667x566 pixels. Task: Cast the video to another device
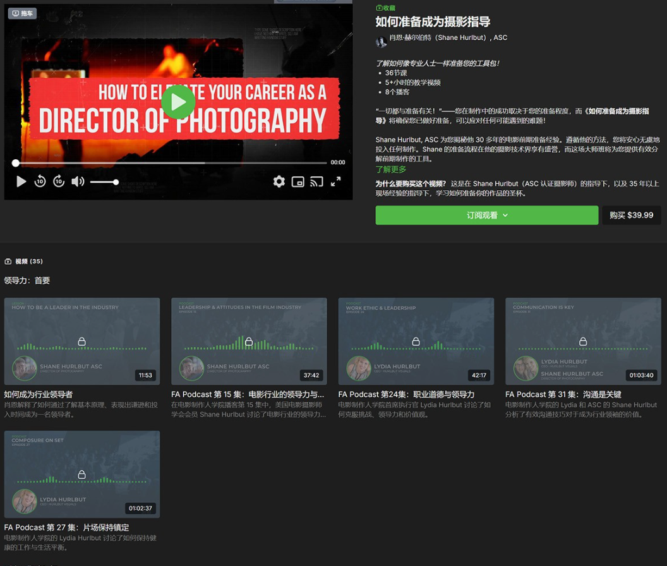316,182
